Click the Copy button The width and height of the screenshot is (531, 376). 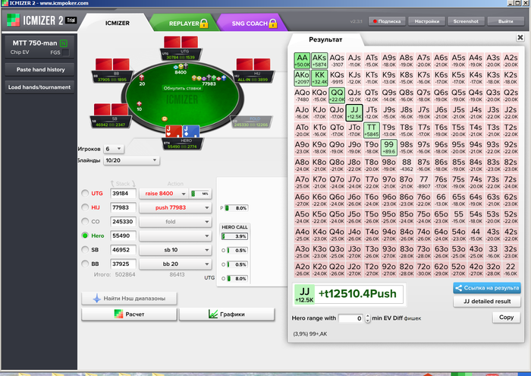tap(506, 318)
